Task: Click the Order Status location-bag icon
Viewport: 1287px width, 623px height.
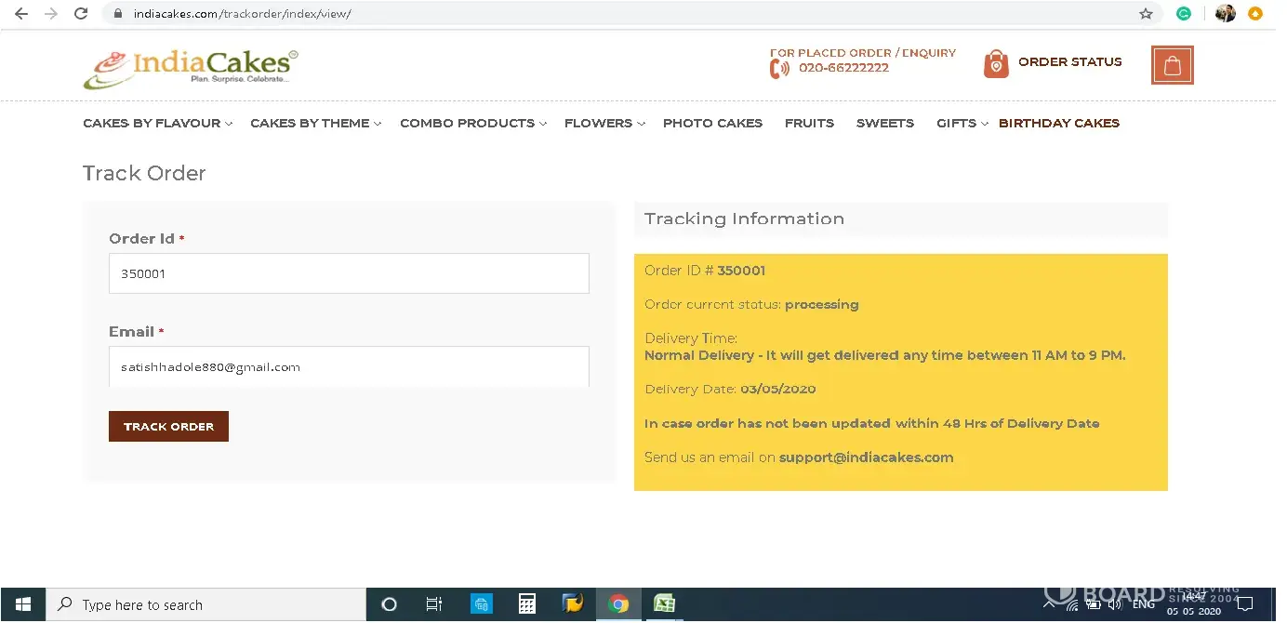Action: 996,63
